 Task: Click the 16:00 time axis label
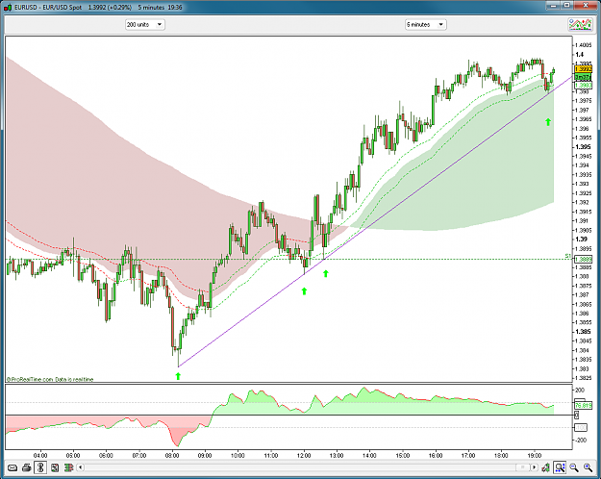pyautogui.click(x=436, y=456)
